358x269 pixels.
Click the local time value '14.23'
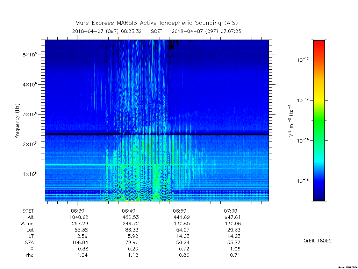[x=234, y=236]
